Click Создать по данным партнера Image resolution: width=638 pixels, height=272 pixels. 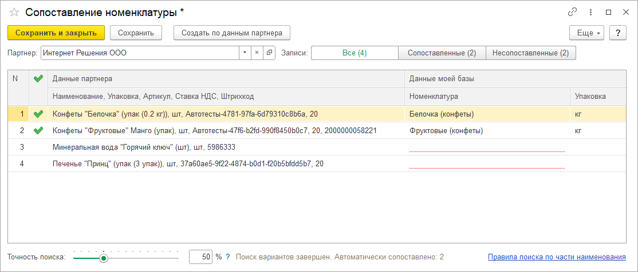232,33
